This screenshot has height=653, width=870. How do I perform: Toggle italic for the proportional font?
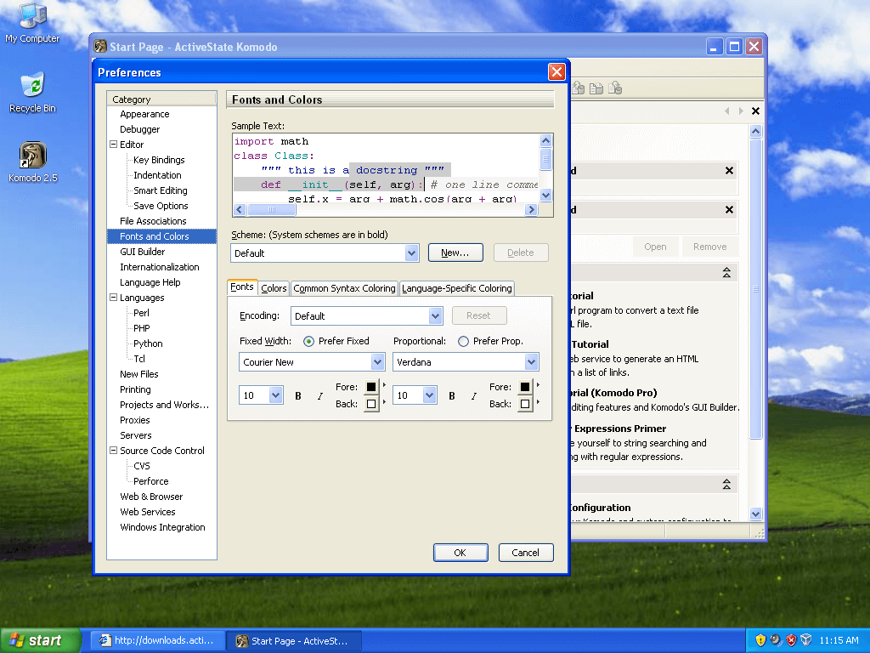point(473,396)
